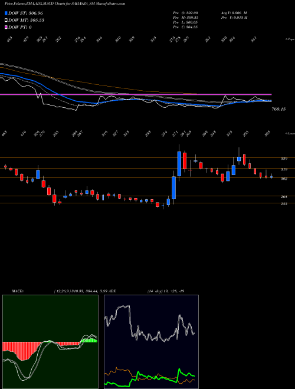Click the 339 price level label
This screenshot has width=295, height=389.
pyautogui.click(x=284, y=159)
